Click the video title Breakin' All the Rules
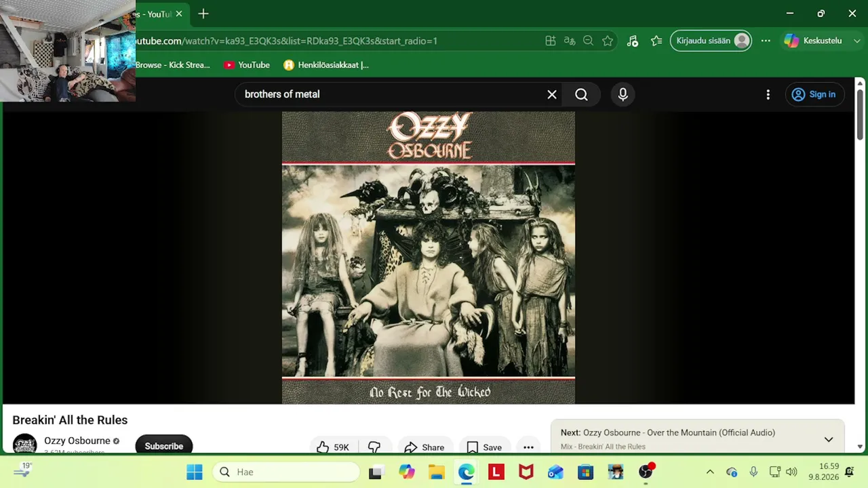 [70, 420]
